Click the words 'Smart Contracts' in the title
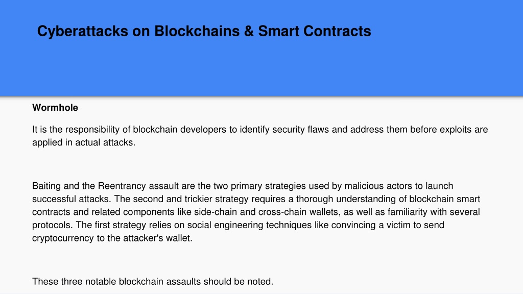 coord(315,31)
